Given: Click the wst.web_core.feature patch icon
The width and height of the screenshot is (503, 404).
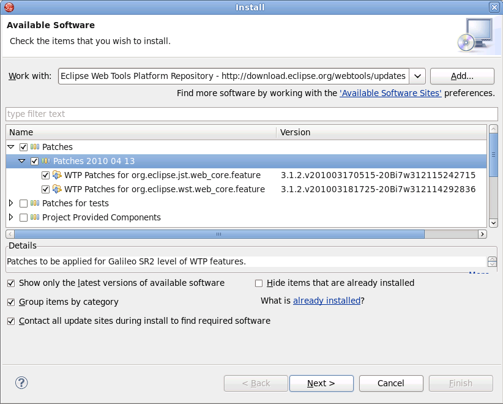Looking at the screenshot, I should [x=57, y=189].
